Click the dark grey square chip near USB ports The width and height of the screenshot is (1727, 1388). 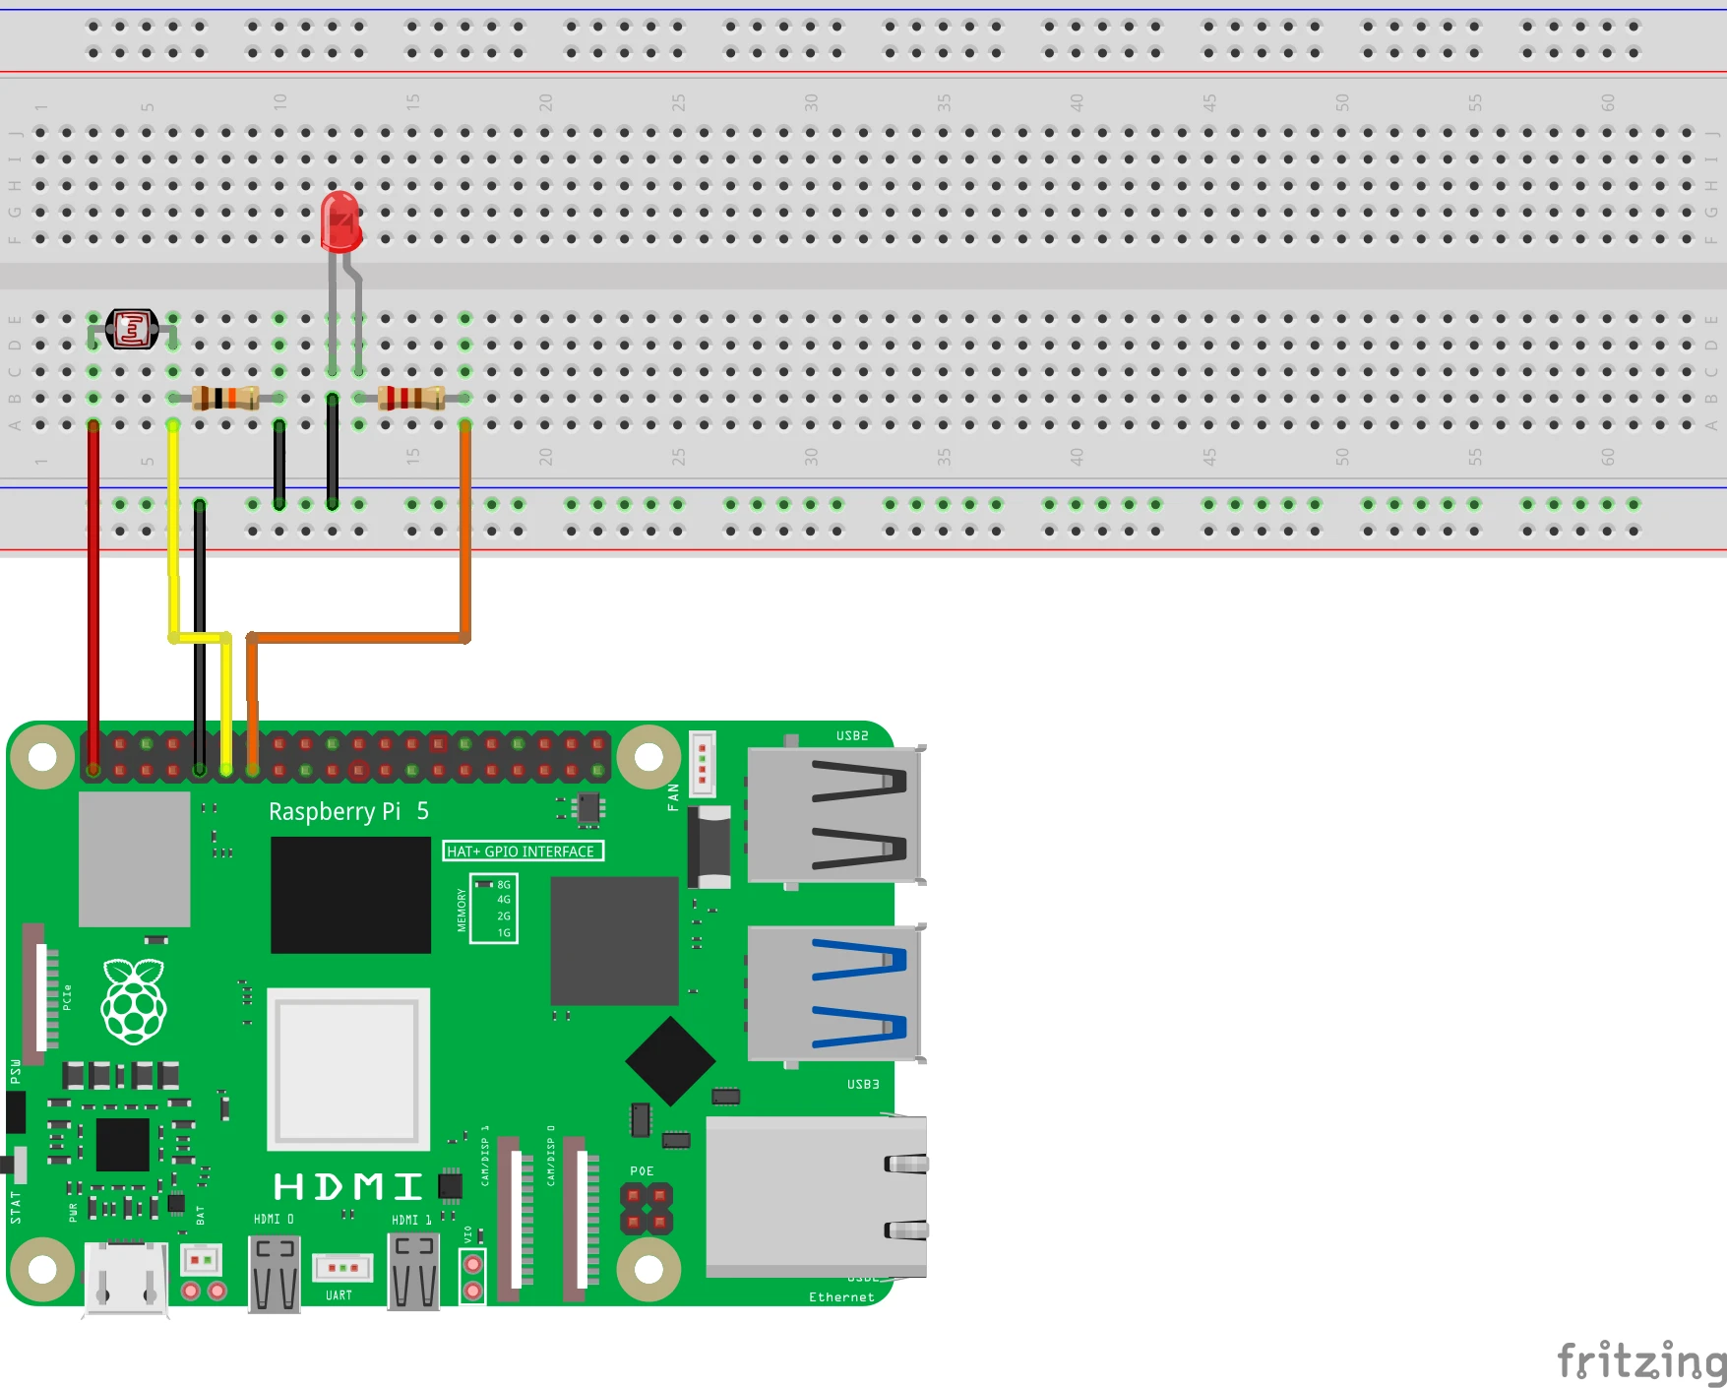(x=614, y=940)
